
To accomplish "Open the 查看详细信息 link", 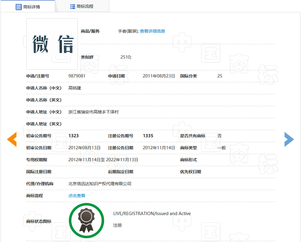I will tap(152, 31).
